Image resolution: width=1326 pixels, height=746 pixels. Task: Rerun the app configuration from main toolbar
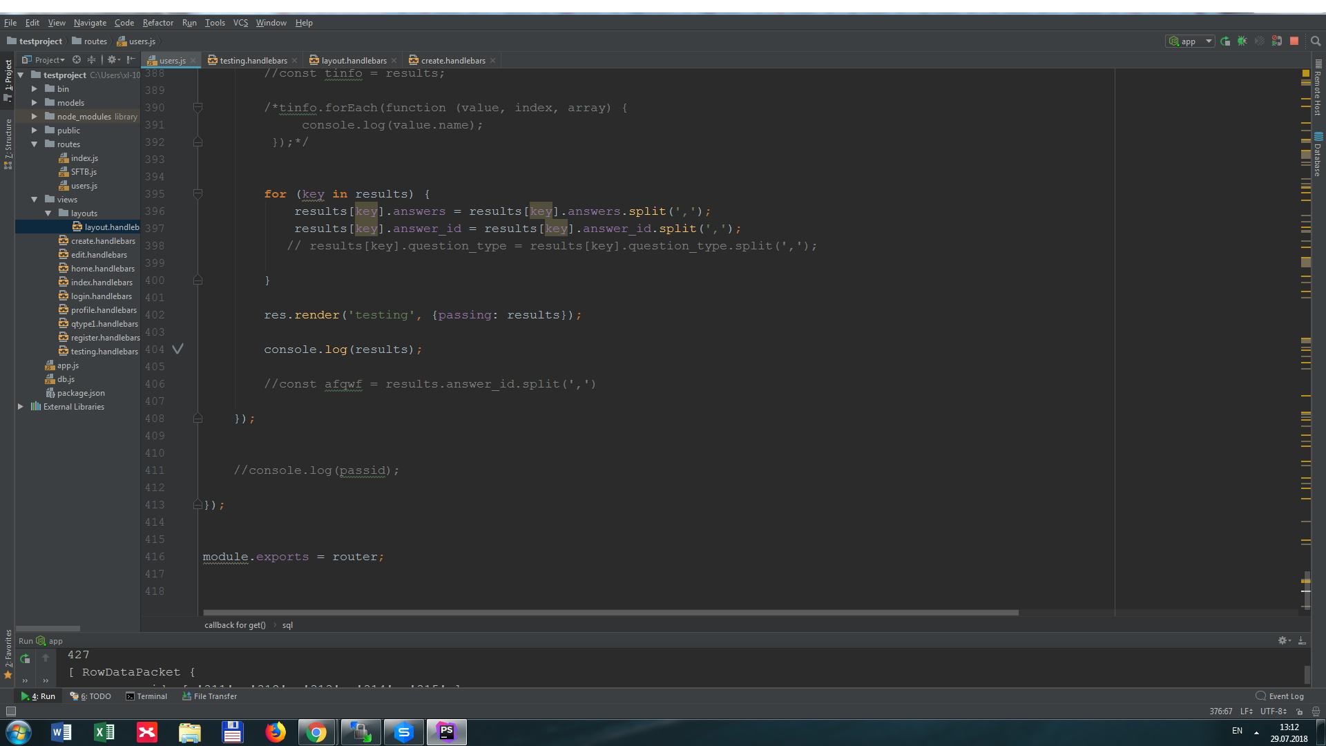[x=1225, y=41]
